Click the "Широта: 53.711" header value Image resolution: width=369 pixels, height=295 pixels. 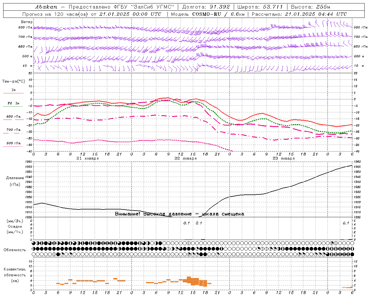point(260,7)
